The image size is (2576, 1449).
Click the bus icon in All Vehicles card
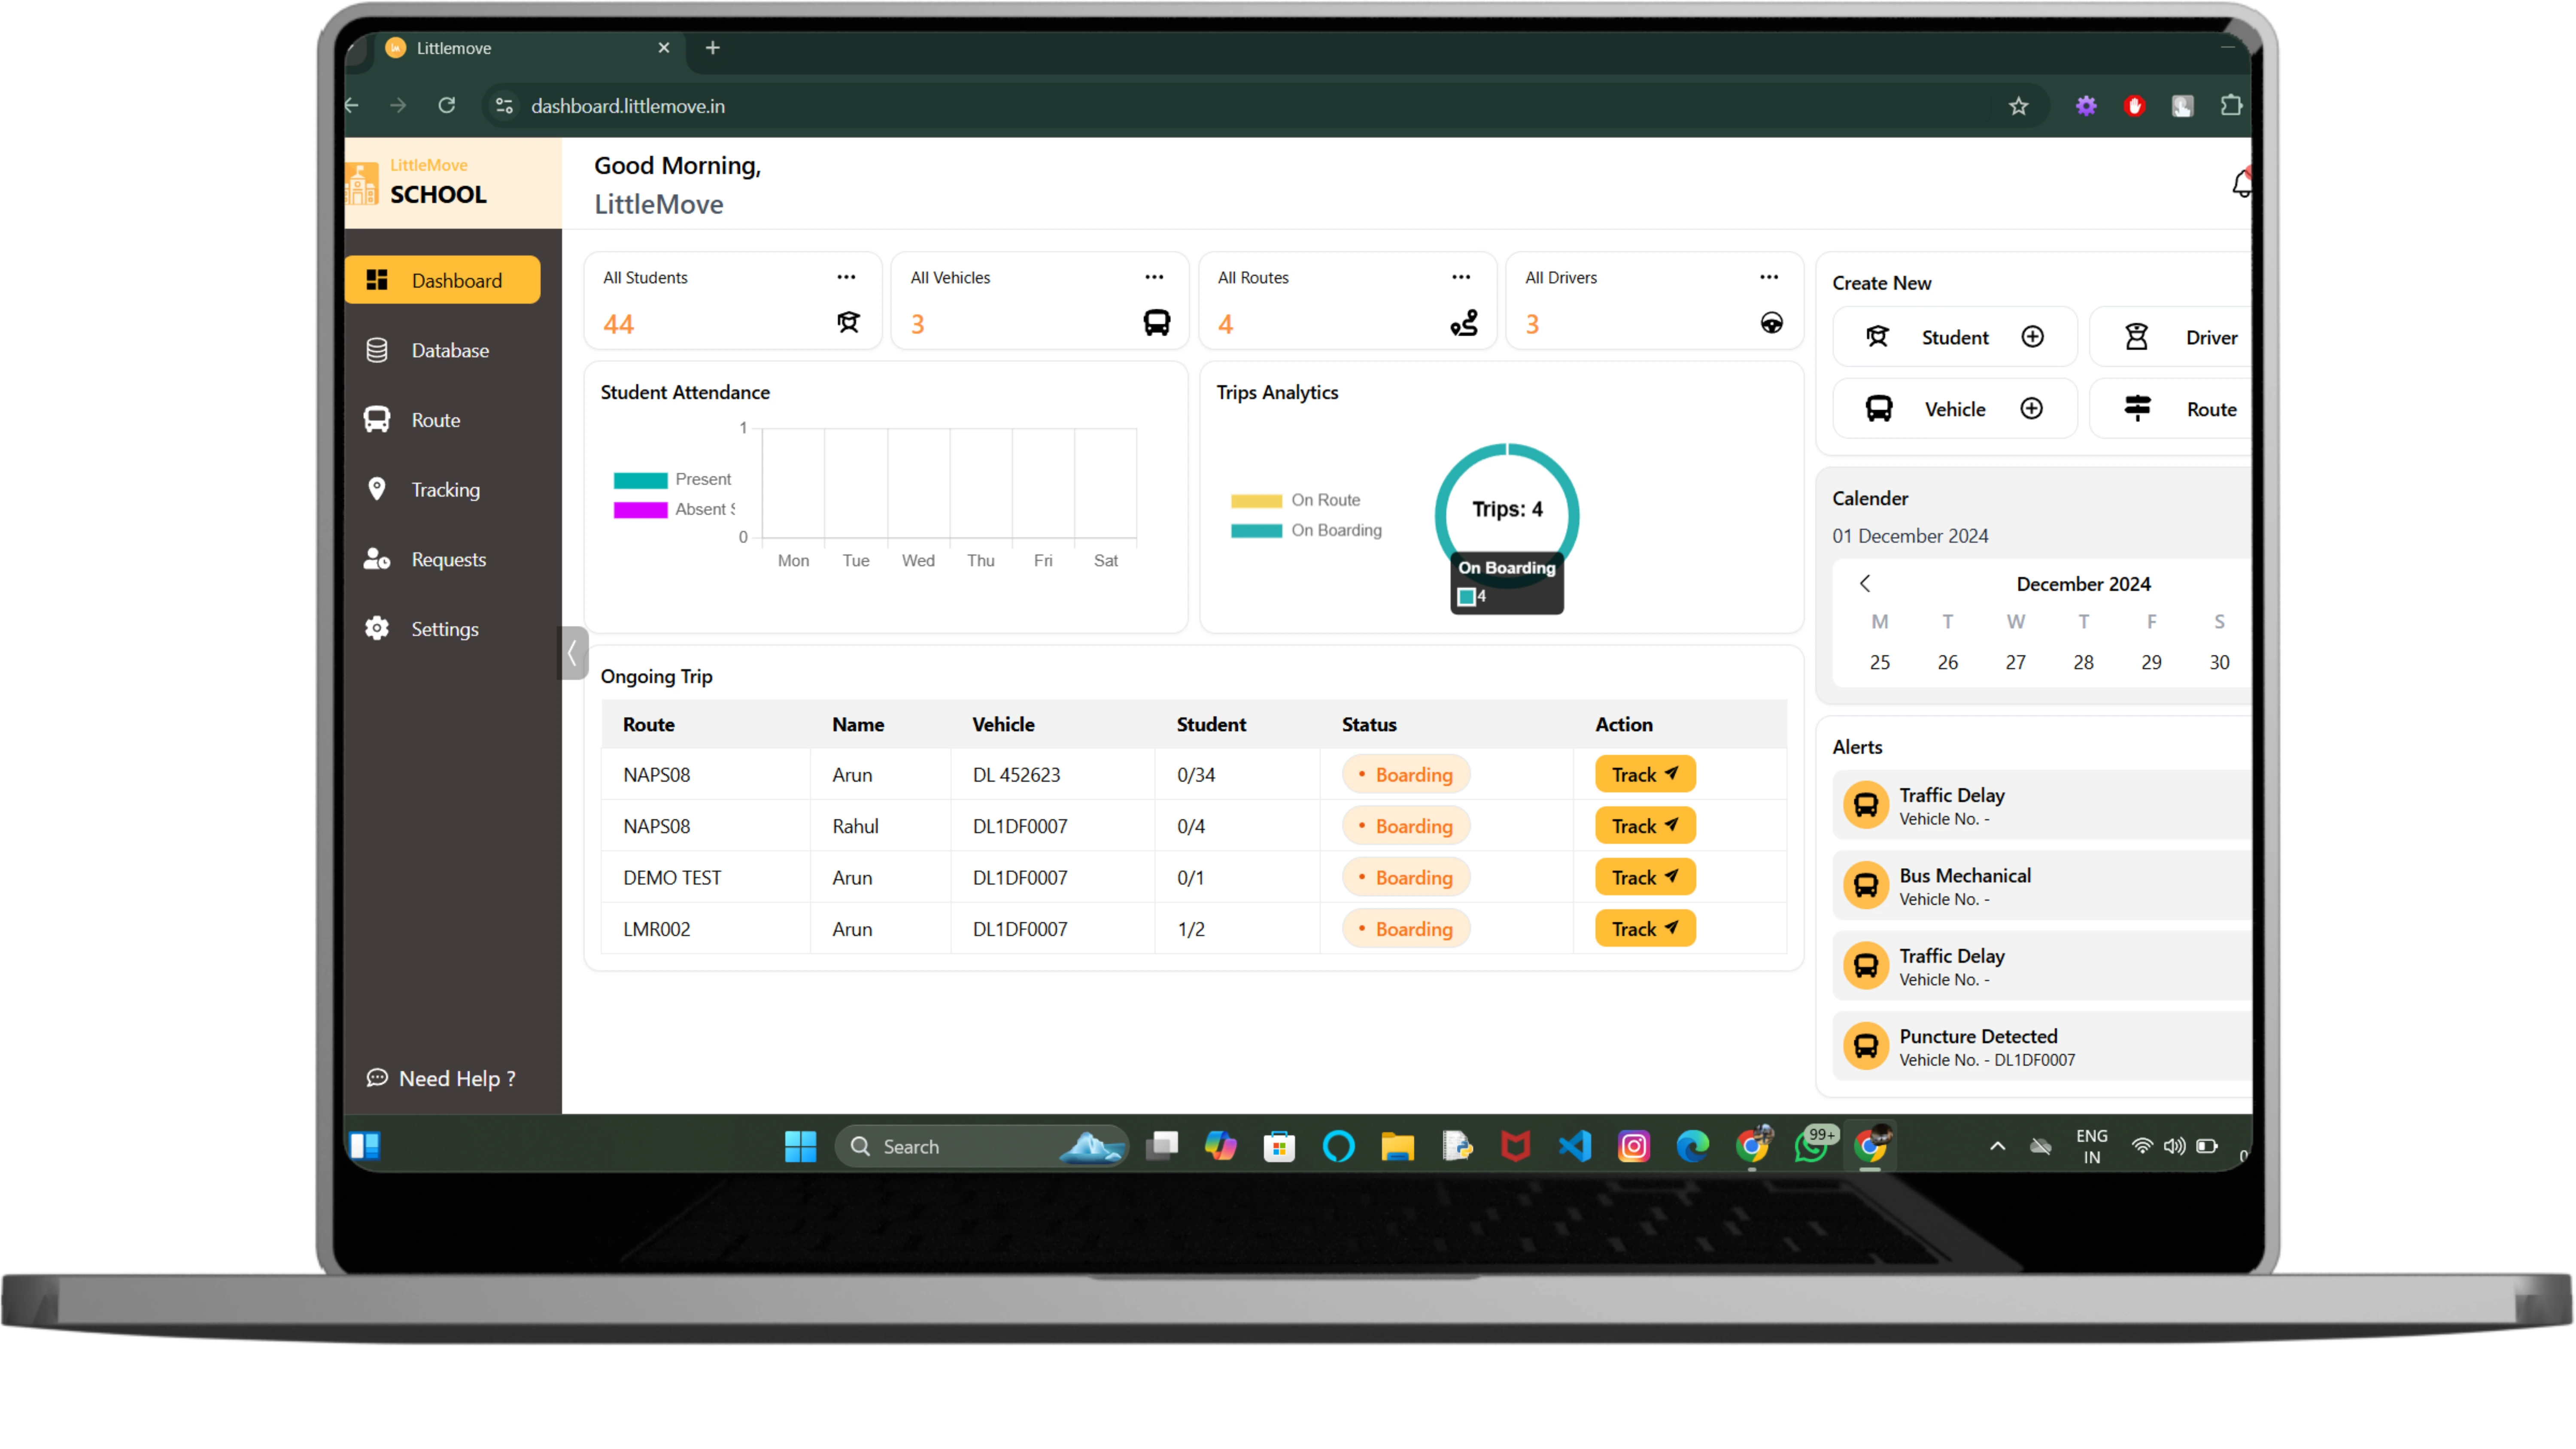pyautogui.click(x=1157, y=322)
